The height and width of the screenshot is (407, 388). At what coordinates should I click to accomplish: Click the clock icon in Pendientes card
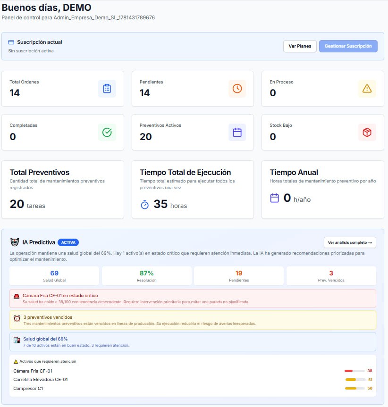(237, 89)
